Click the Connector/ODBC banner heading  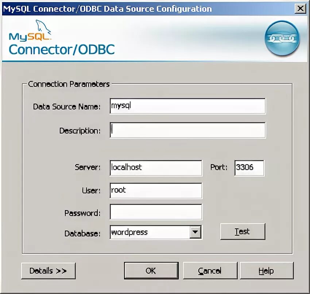point(62,50)
